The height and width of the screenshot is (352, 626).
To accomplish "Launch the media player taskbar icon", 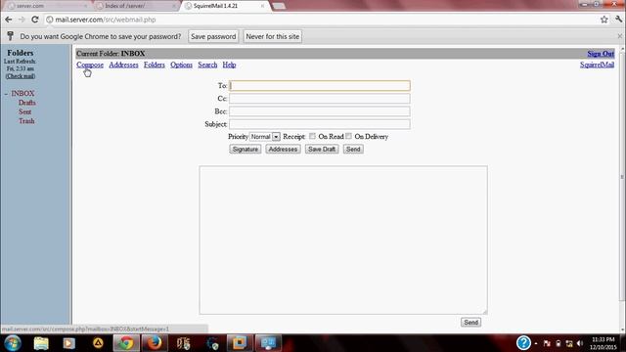I will click(x=69, y=343).
